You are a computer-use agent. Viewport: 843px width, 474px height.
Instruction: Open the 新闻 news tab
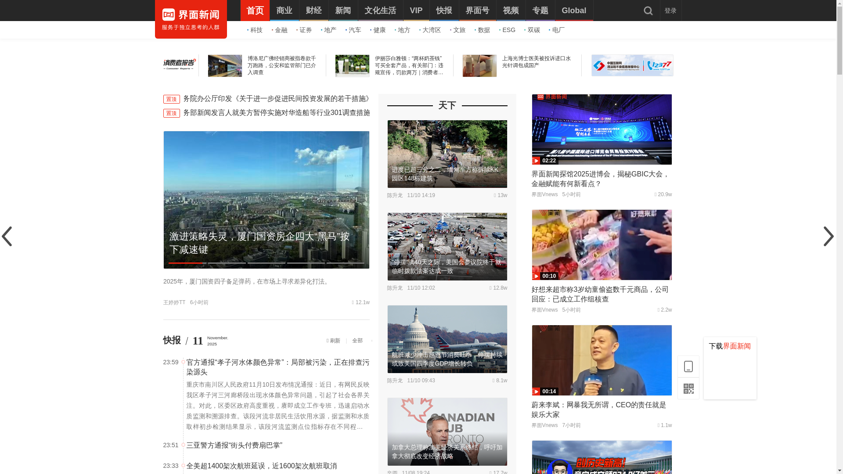click(x=343, y=11)
